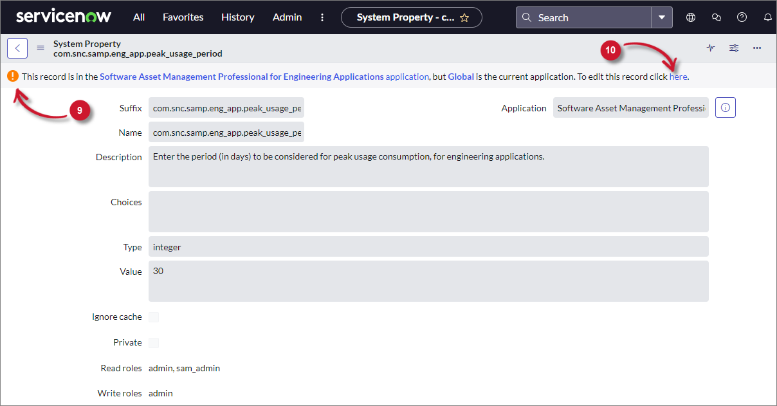Click the 'here' link to edit record

(678, 77)
